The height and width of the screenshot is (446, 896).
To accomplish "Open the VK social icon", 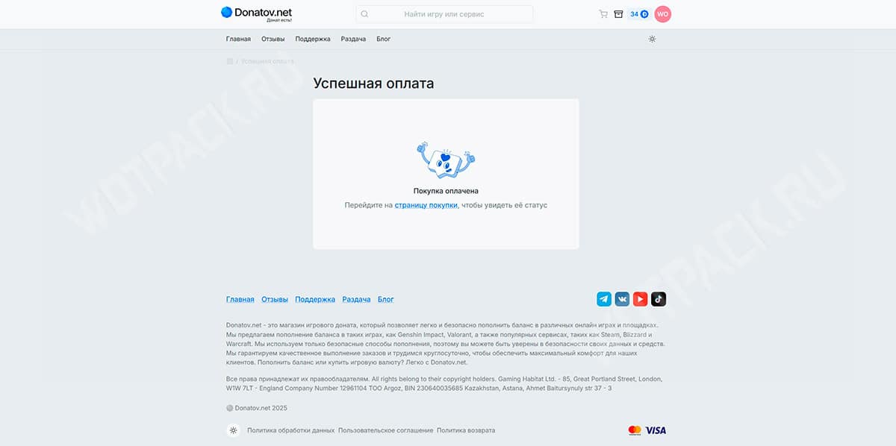I will [x=622, y=299].
